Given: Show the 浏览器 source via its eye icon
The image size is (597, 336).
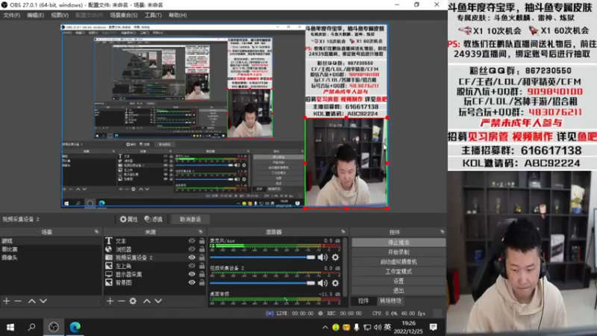Looking at the screenshot, I should tap(192, 249).
